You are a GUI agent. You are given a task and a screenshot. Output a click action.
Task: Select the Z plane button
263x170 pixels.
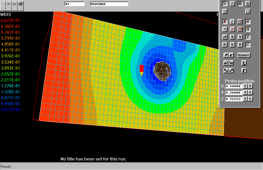tap(248, 37)
